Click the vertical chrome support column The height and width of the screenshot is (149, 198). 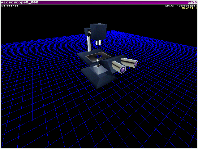pyautogui.click(x=89, y=44)
